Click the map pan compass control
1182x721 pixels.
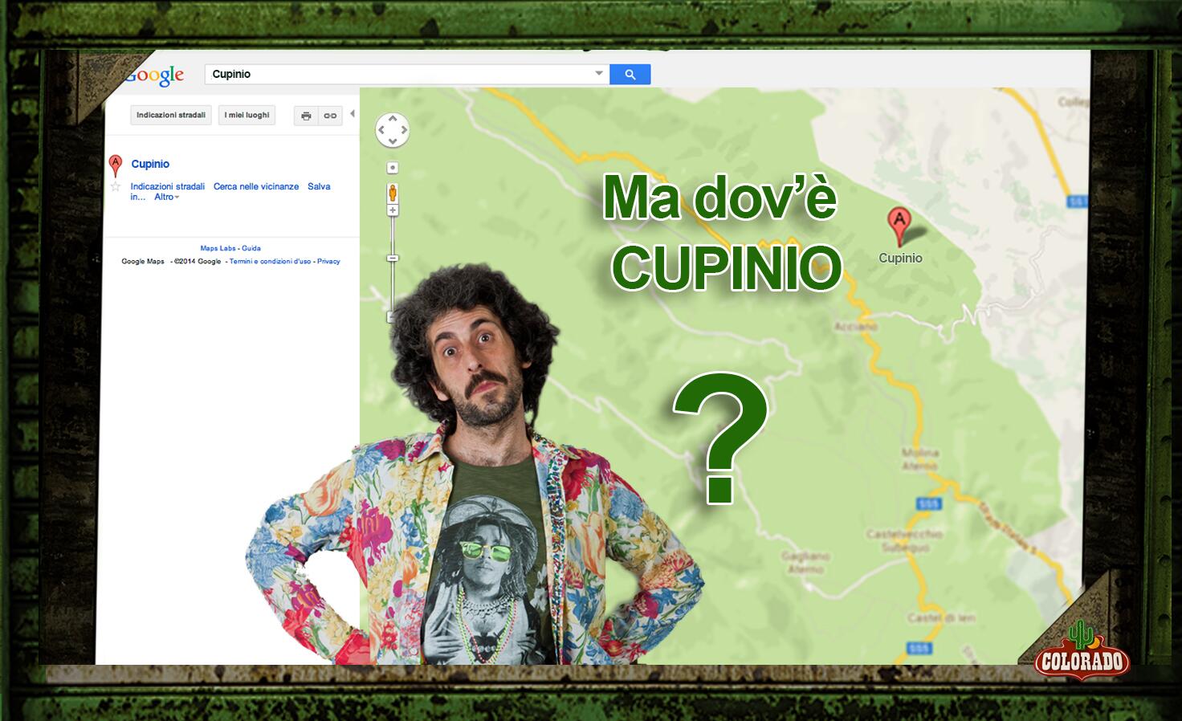coord(392,129)
